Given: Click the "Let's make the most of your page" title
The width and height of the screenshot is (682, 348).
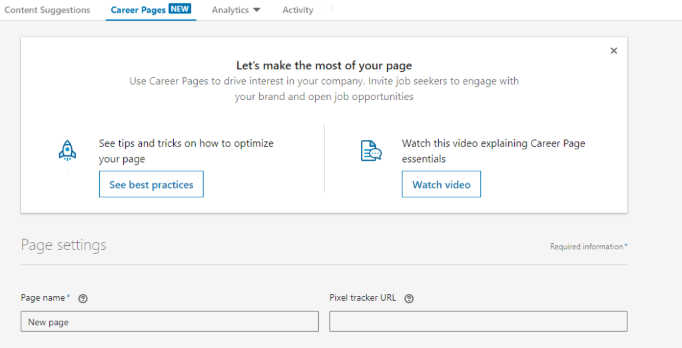Looking at the screenshot, I should (x=324, y=66).
